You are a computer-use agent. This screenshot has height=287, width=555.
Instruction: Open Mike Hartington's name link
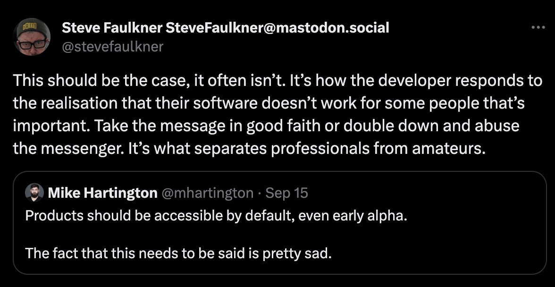click(x=103, y=193)
